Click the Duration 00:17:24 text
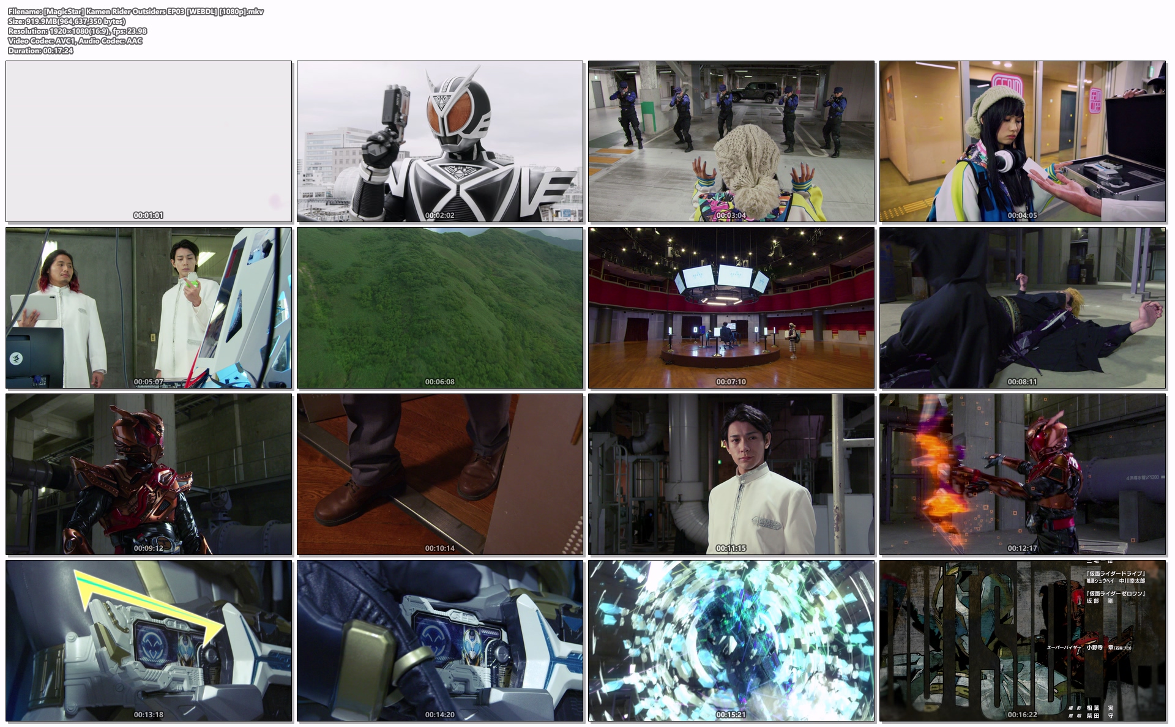The height and width of the screenshot is (727, 1175). [x=41, y=51]
